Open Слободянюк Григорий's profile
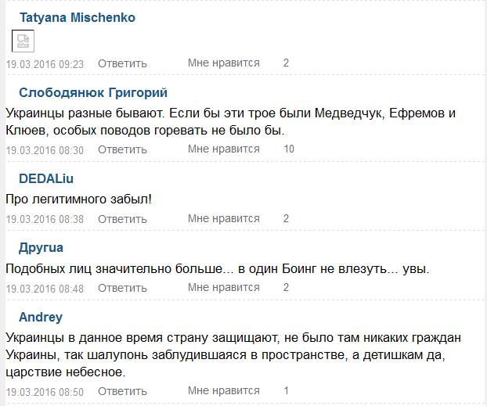This screenshot has height=406, width=487. pyautogui.click(x=93, y=93)
